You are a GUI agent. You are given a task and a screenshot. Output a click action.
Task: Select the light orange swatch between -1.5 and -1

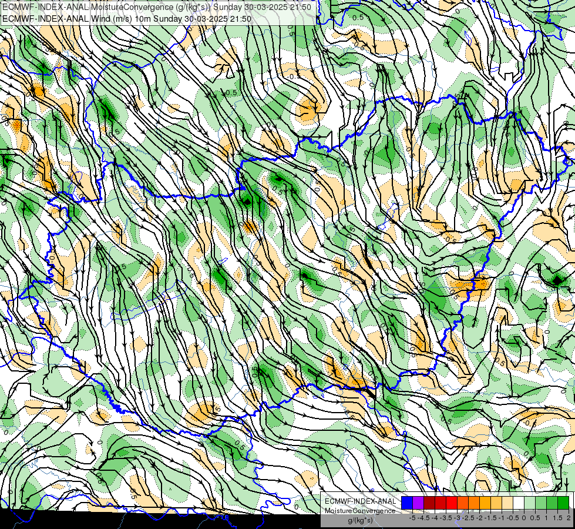[x=496, y=503]
